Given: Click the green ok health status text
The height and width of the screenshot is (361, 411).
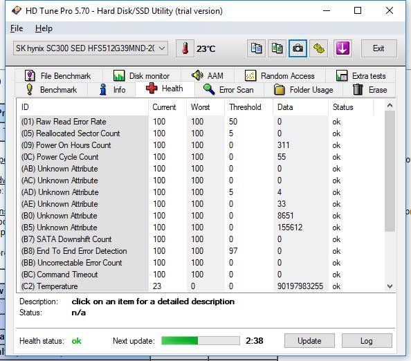Looking at the screenshot, I should 77,341.
